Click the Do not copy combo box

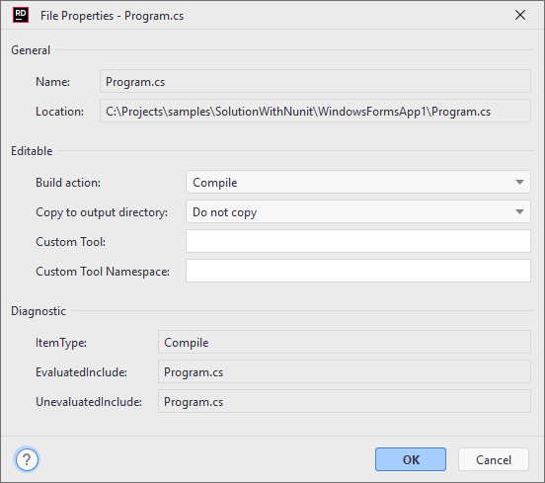pyautogui.click(x=358, y=211)
